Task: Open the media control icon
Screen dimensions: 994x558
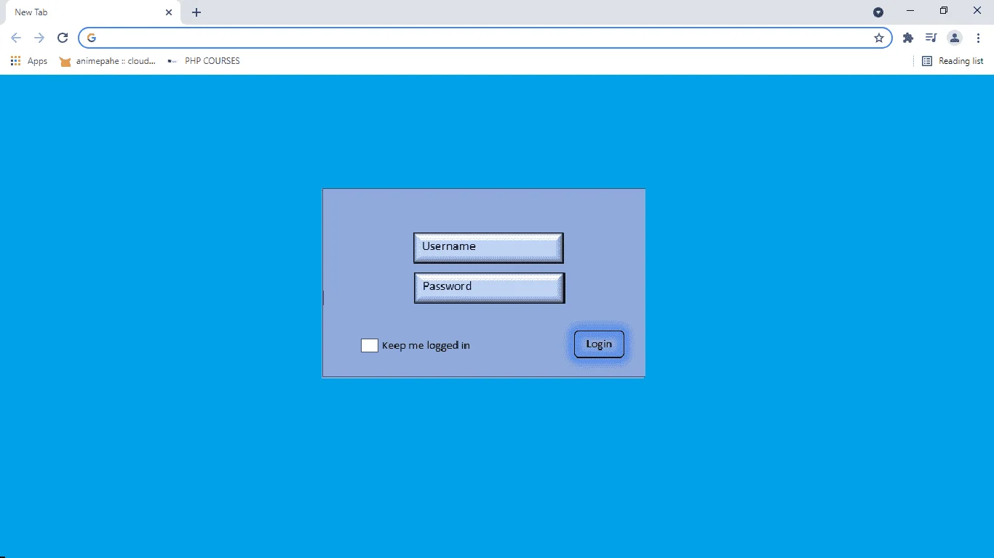Action: pyautogui.click(x=931, y=38)
